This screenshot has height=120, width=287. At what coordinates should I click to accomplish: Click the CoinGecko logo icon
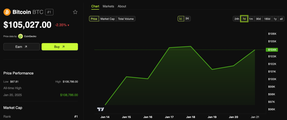click(20, 36)
